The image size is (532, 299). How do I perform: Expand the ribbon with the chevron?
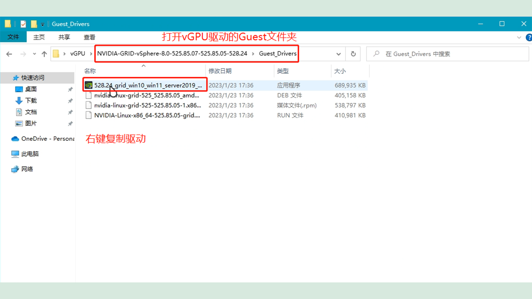(519, 37)
